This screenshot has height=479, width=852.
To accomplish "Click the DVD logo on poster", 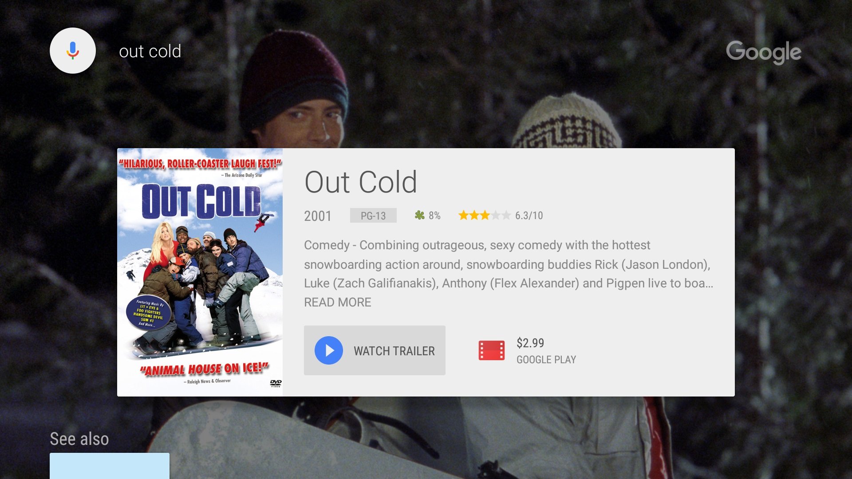I will pos(276,383).
